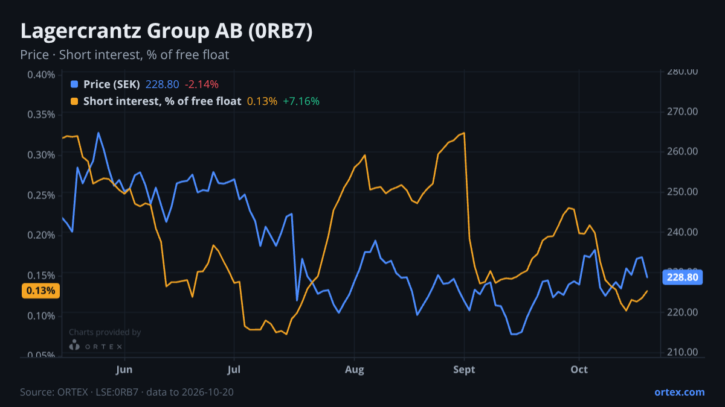Screen dimensions: 725x407
Task: Click the Oct label on the time axis
Action: pos(579,369)
